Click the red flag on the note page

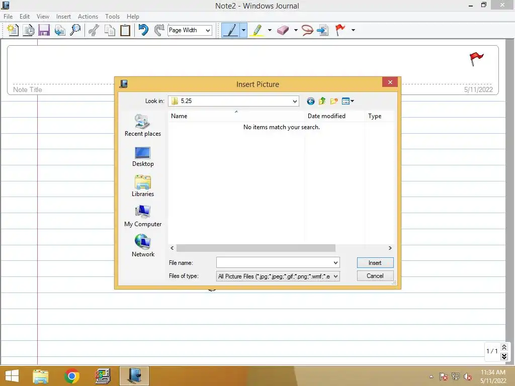(476, 59)
